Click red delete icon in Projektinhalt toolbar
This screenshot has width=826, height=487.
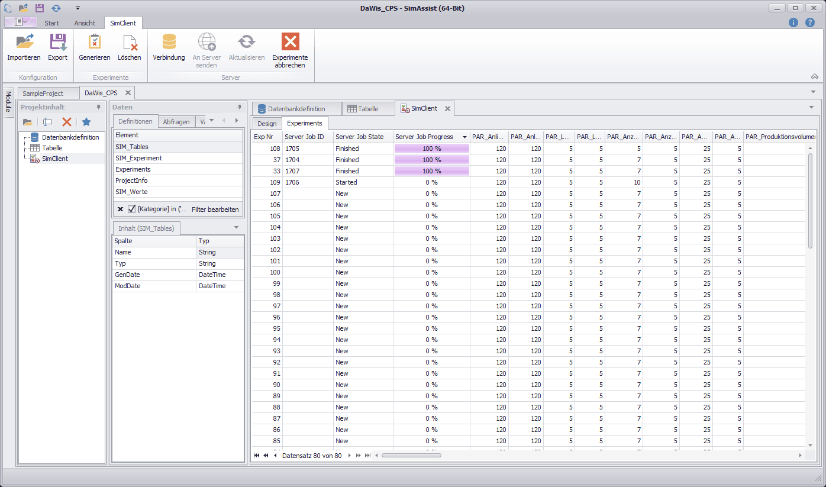coord(67,122)
